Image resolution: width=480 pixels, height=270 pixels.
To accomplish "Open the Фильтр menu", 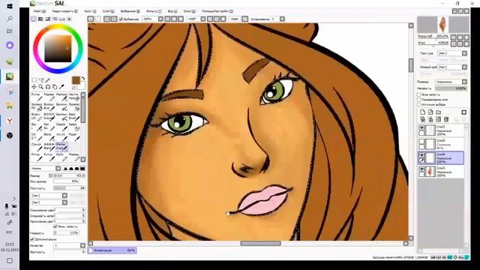I will pyautogui.click(x=154, y=11).
